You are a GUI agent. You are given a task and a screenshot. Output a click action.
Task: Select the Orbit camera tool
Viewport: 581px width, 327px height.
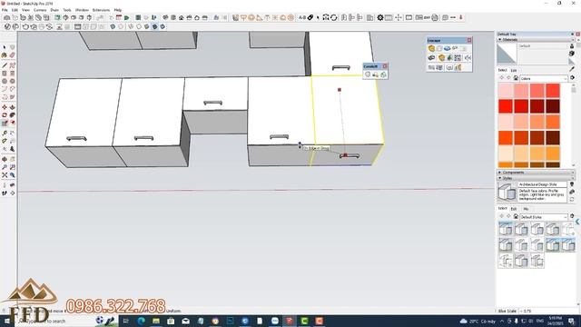[x=5, y=160]
